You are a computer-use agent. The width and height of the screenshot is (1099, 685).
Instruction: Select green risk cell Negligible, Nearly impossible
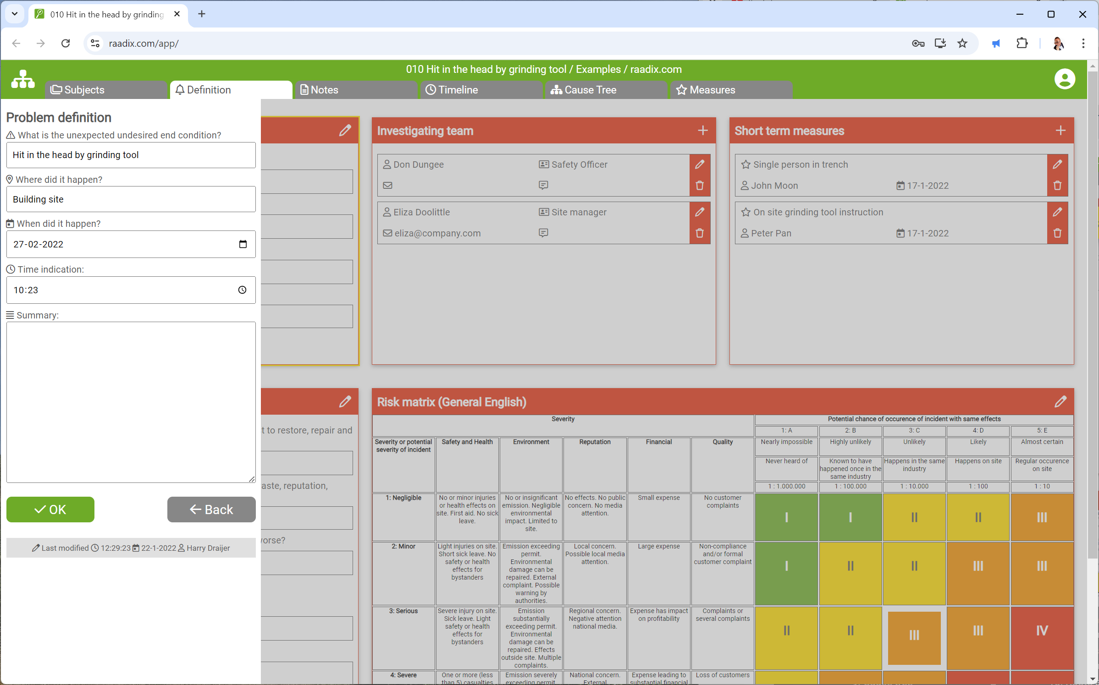pos(786,517)
